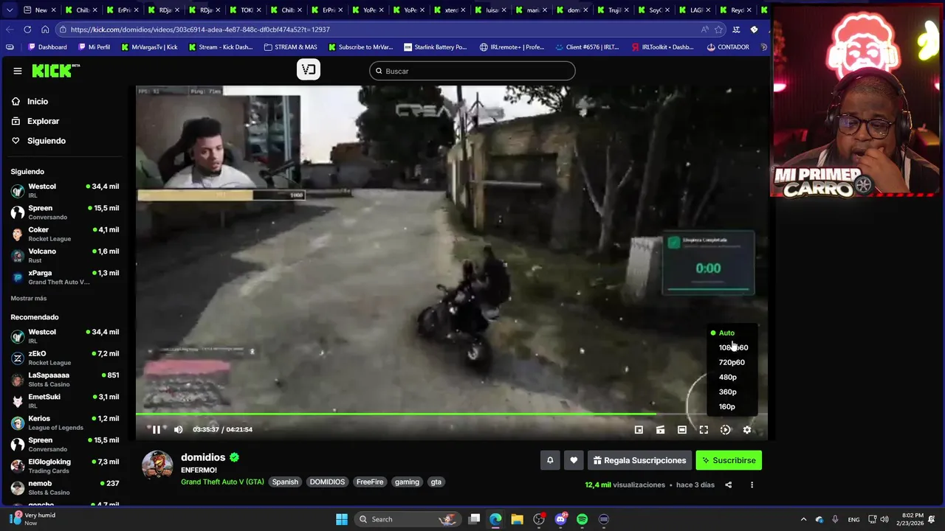Select the DOMIDIOS tag
945x531 pixels.
tap(327, 482)
